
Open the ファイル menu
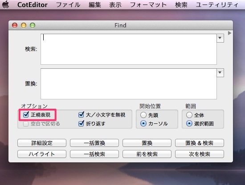[x=68, y=5]
